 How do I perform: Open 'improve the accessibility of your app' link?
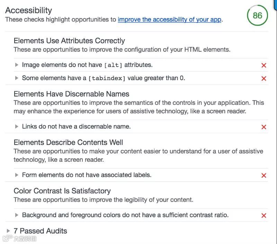(x=169, y=19)
